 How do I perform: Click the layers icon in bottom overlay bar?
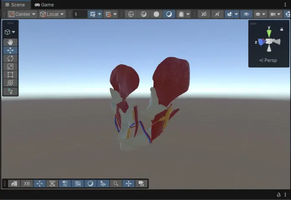(103, 183)
